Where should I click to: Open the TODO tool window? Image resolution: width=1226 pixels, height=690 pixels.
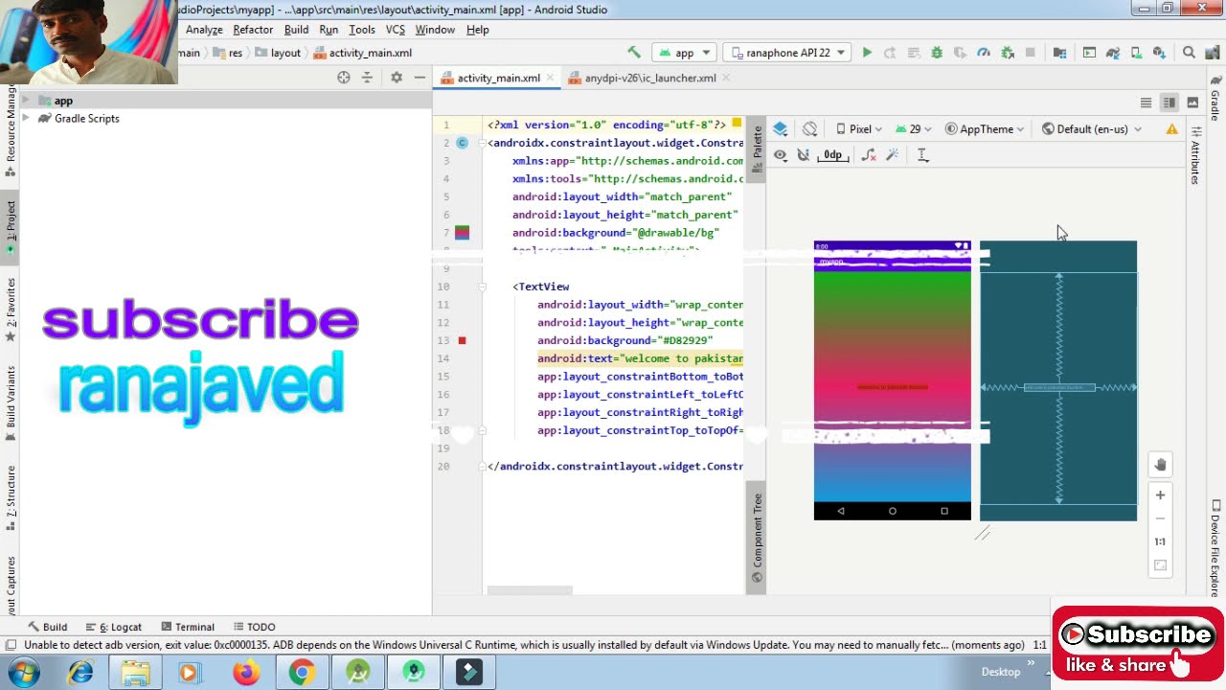tap(254, 627)
